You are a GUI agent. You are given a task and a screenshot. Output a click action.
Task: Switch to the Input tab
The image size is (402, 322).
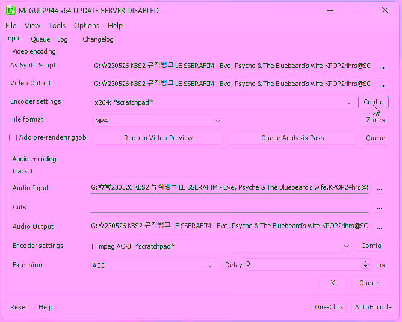click(x=14, y=39)
